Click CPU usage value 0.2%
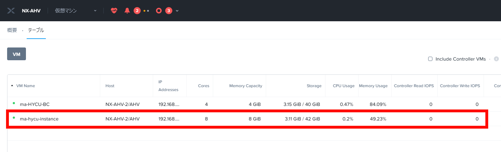This screenshot has height=152, width=501. click(348, 119)
